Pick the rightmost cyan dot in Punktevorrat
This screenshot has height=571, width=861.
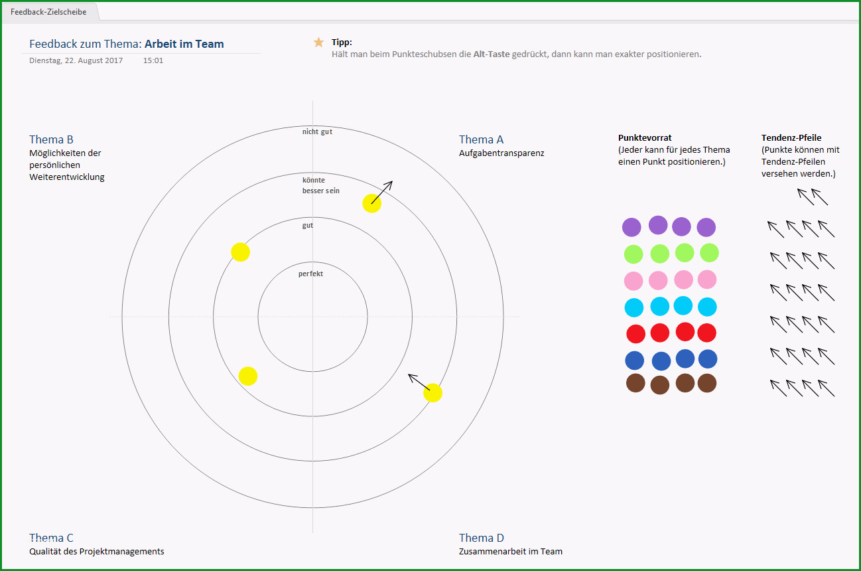[708, 307]
